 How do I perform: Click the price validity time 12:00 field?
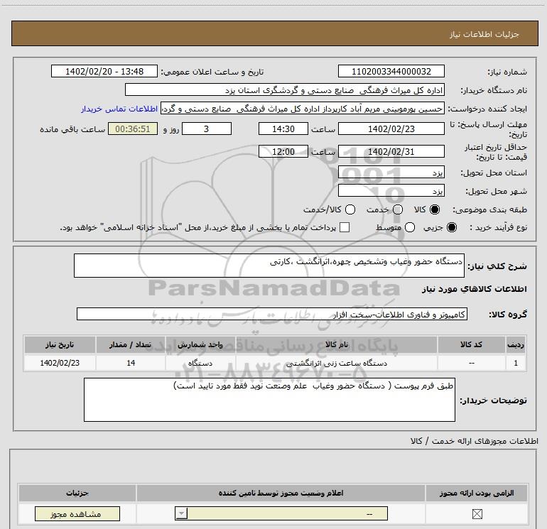click(x=283, y=151)
